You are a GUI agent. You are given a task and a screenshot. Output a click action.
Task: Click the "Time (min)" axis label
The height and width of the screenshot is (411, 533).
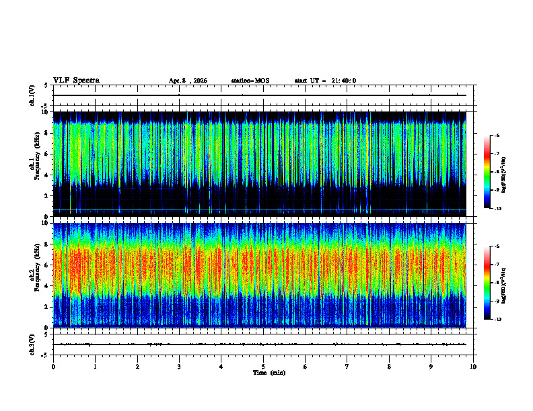click(x=269, y=373)
